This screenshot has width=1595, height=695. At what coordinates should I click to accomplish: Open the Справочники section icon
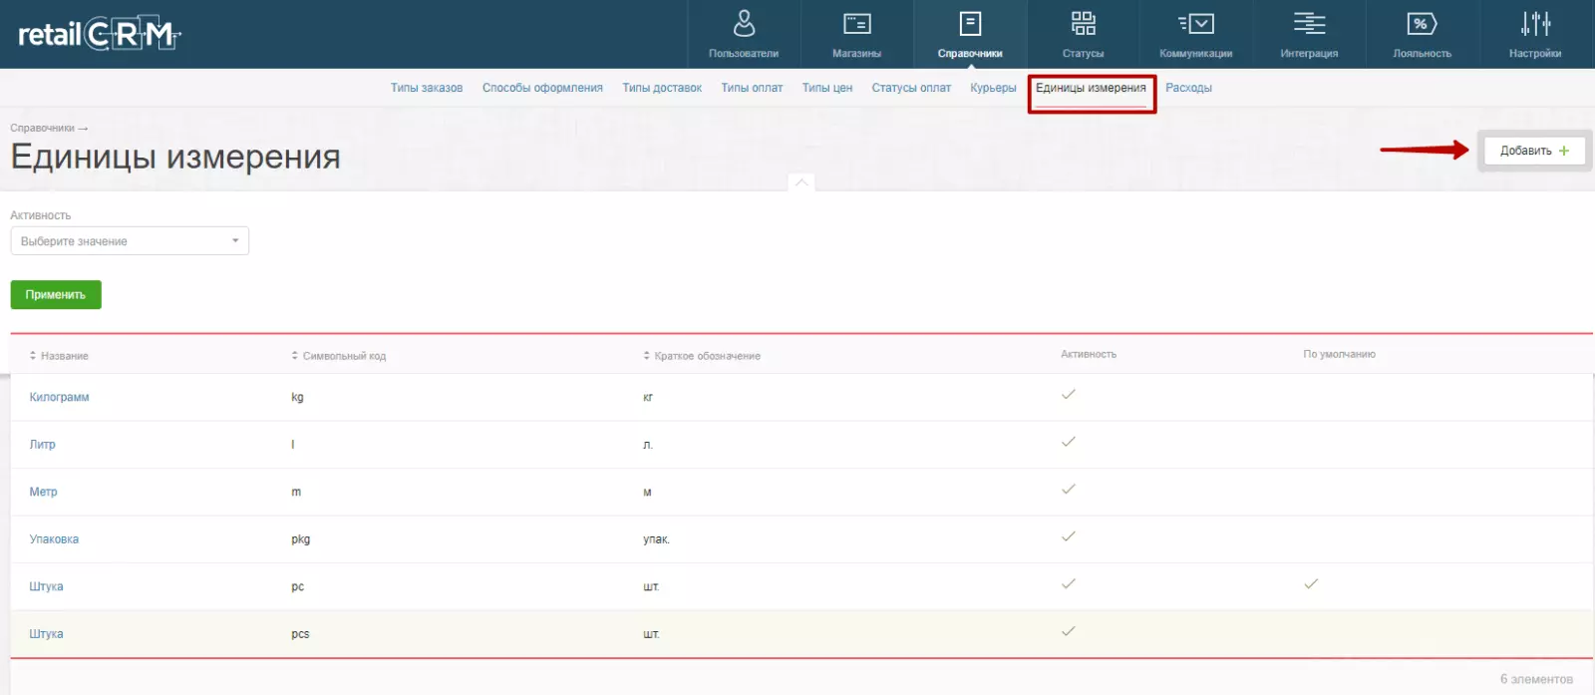[x=970, y=24]
